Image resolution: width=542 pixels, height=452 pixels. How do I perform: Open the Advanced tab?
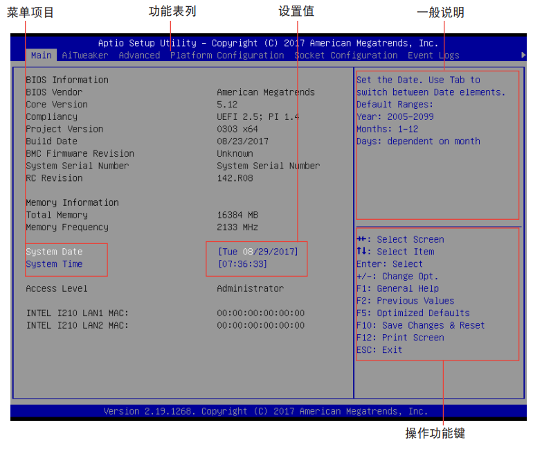tap(139, 55)
